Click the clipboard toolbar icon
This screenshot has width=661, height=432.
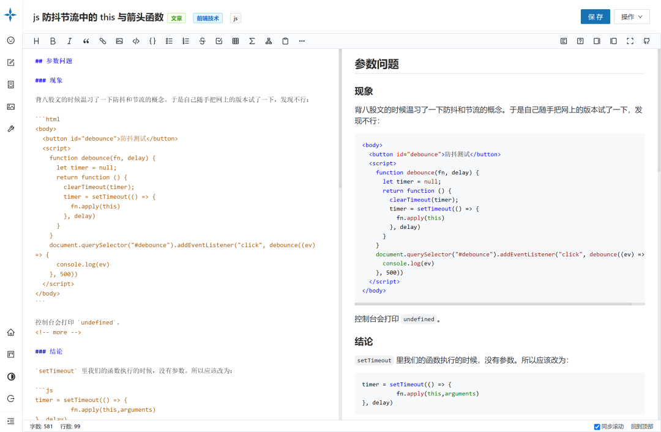point(285,41)
